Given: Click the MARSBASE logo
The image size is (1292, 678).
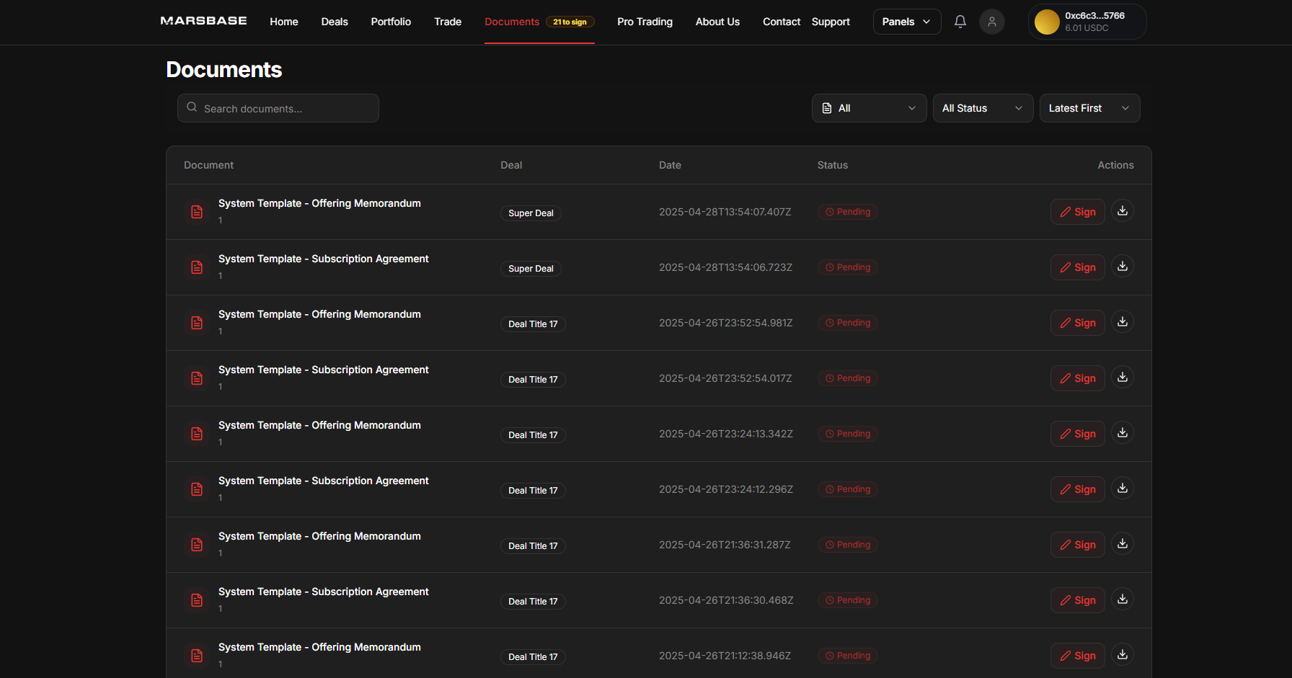Looking at the screenshot, I should point(203,21).
